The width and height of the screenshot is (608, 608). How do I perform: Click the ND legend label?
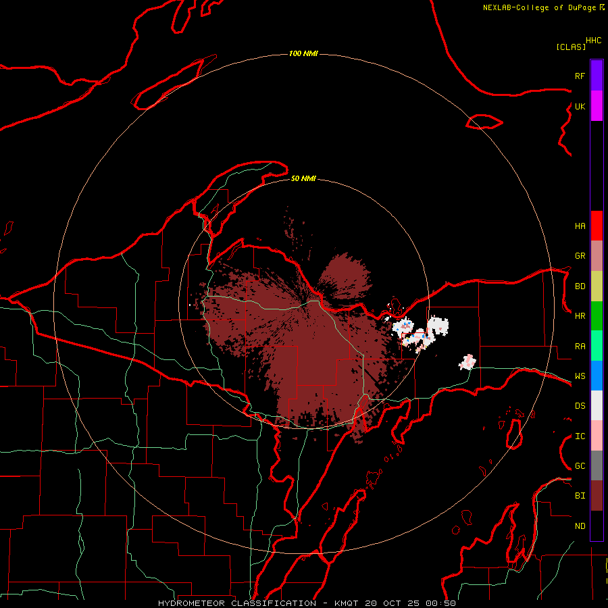(580, 526)
